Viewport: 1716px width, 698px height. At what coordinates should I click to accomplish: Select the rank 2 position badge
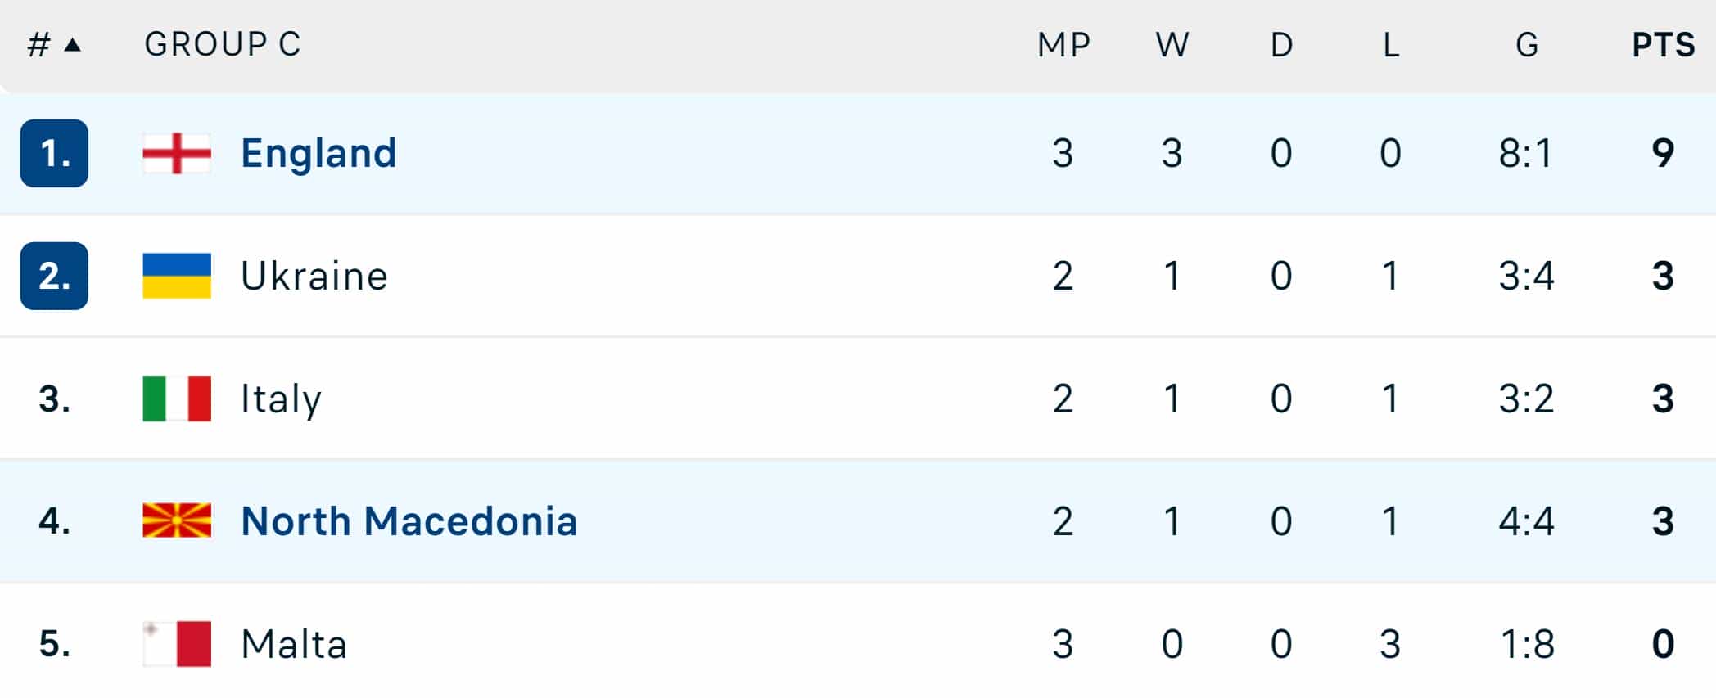coord(54,276)
